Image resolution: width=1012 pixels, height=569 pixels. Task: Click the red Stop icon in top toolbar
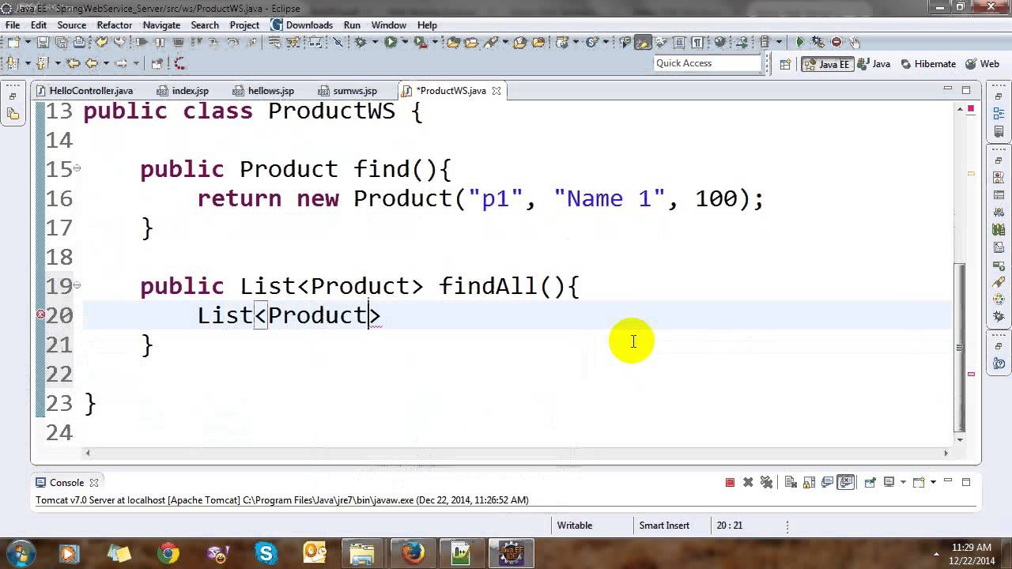836,42
